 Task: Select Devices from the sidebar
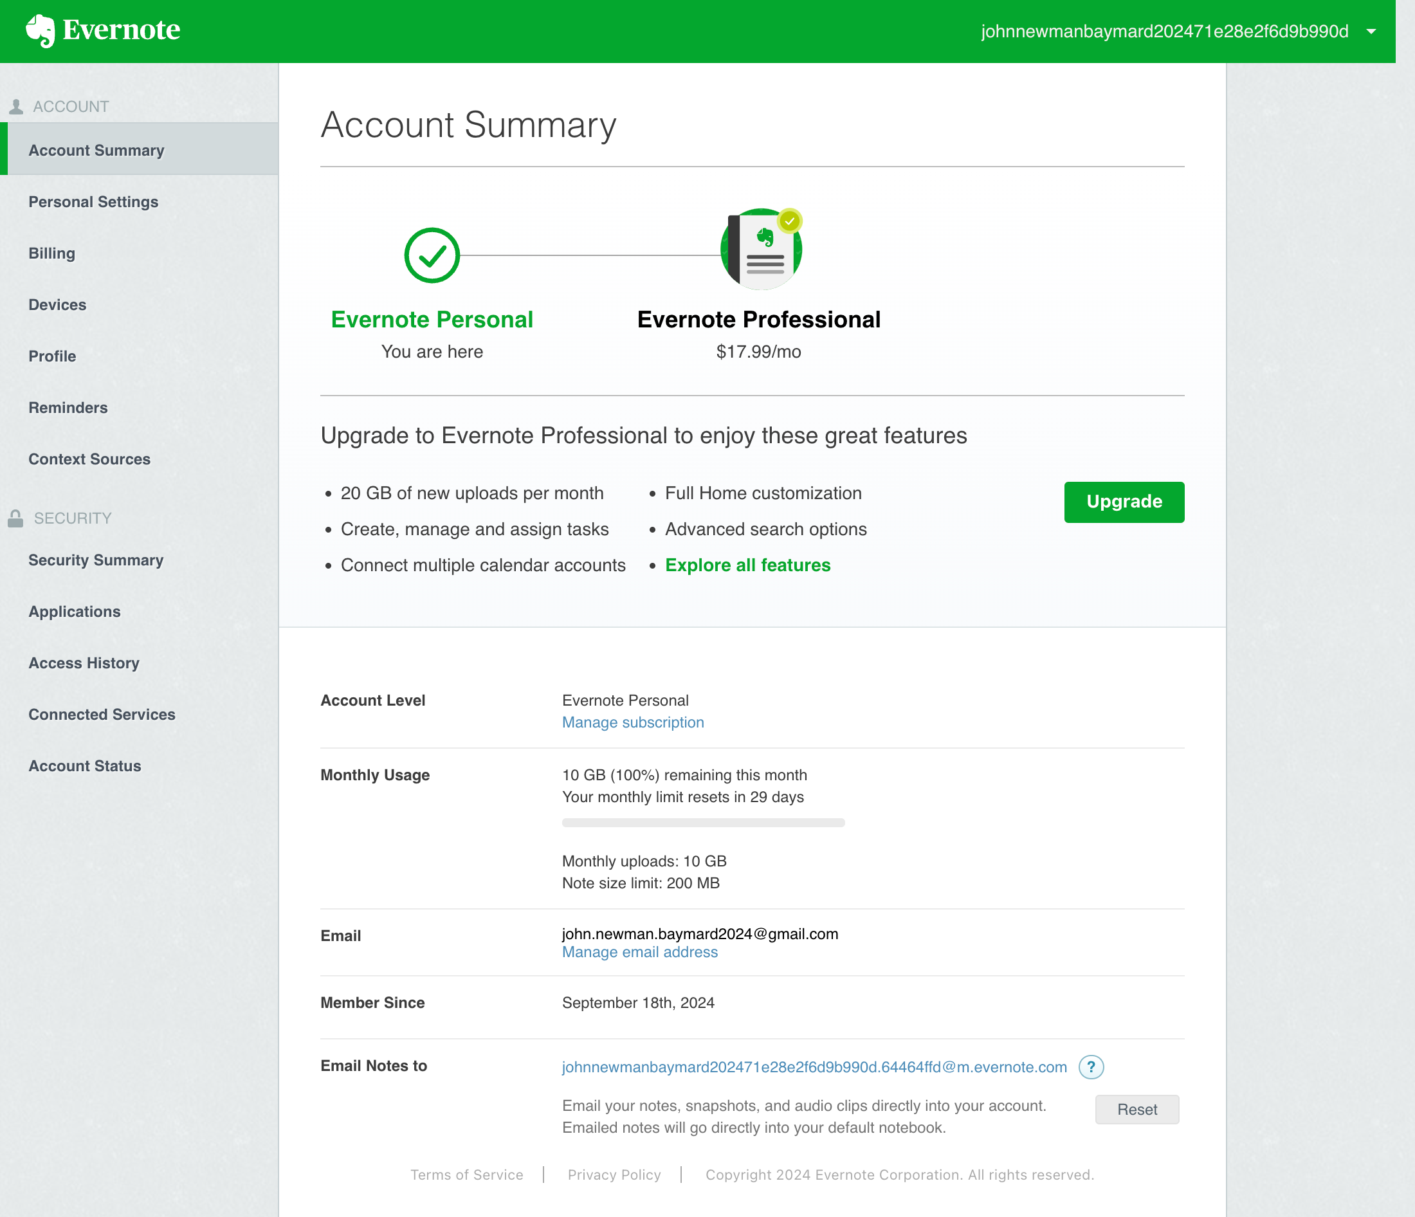coord(57,305)
